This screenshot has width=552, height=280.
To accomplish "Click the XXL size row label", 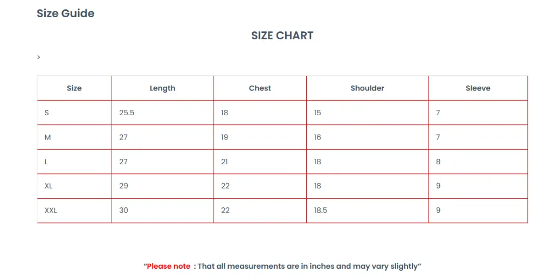I will pyautogui.click(x=51, y=211).
